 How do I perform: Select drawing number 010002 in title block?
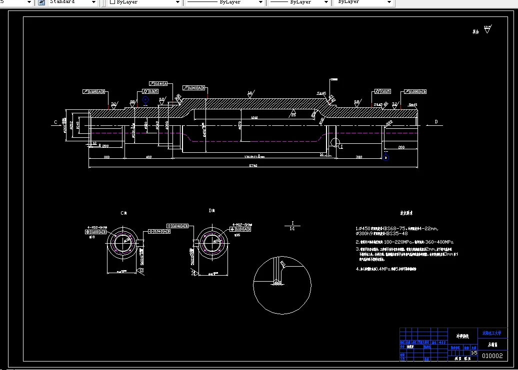[x=492, y=356]
